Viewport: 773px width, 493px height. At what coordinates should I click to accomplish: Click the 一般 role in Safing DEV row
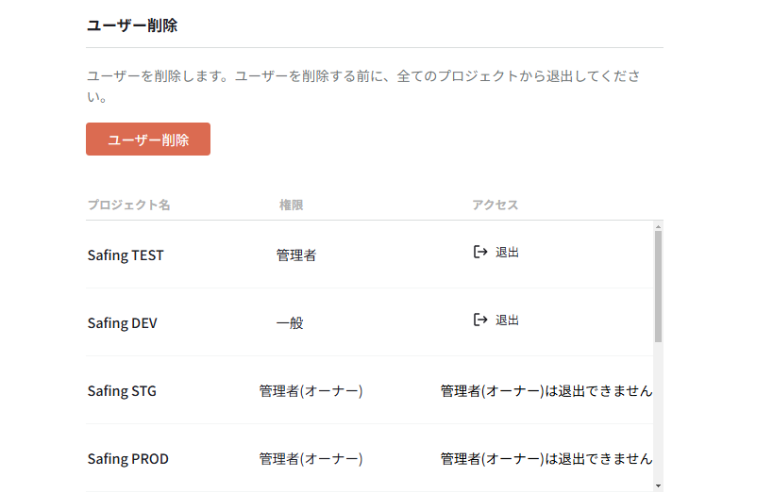[x=290, y=322]
